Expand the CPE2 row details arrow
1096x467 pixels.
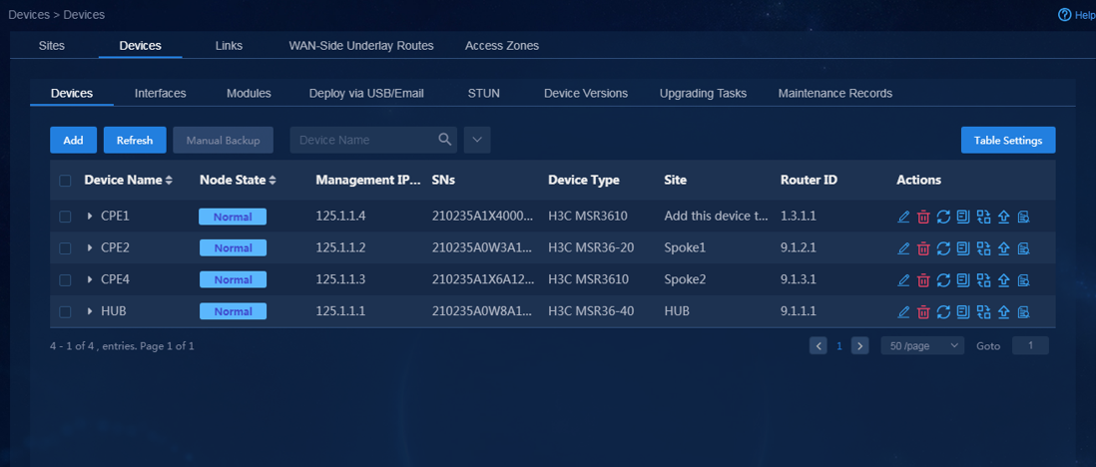tap(90, 248)
